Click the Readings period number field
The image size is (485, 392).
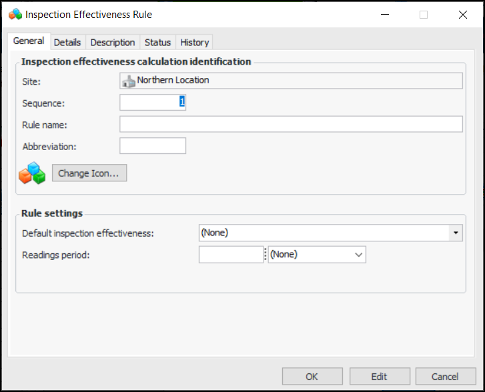231,255
